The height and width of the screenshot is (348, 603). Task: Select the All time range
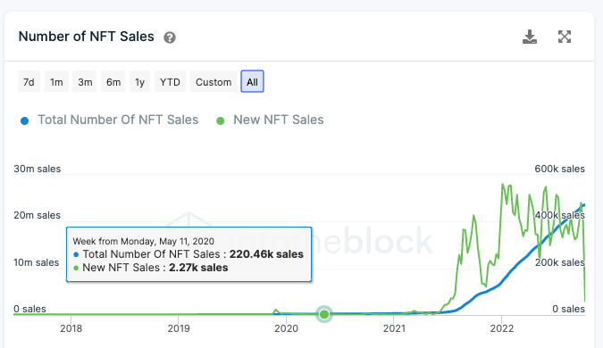click(252, 81)
